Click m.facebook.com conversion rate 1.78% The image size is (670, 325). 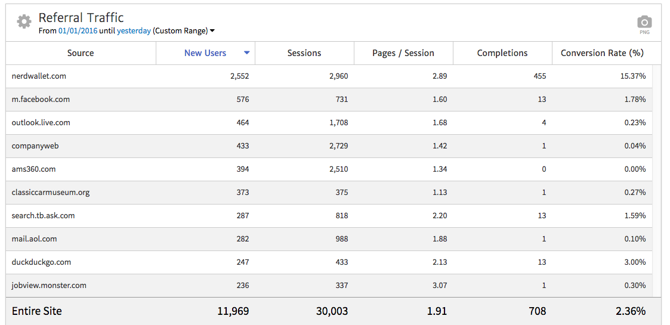pyautogui.click(x=636, y=99)
